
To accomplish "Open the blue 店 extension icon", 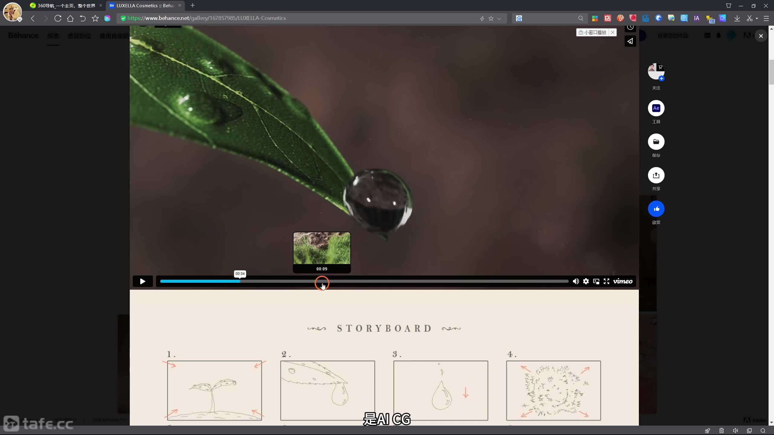I will 646,18.
